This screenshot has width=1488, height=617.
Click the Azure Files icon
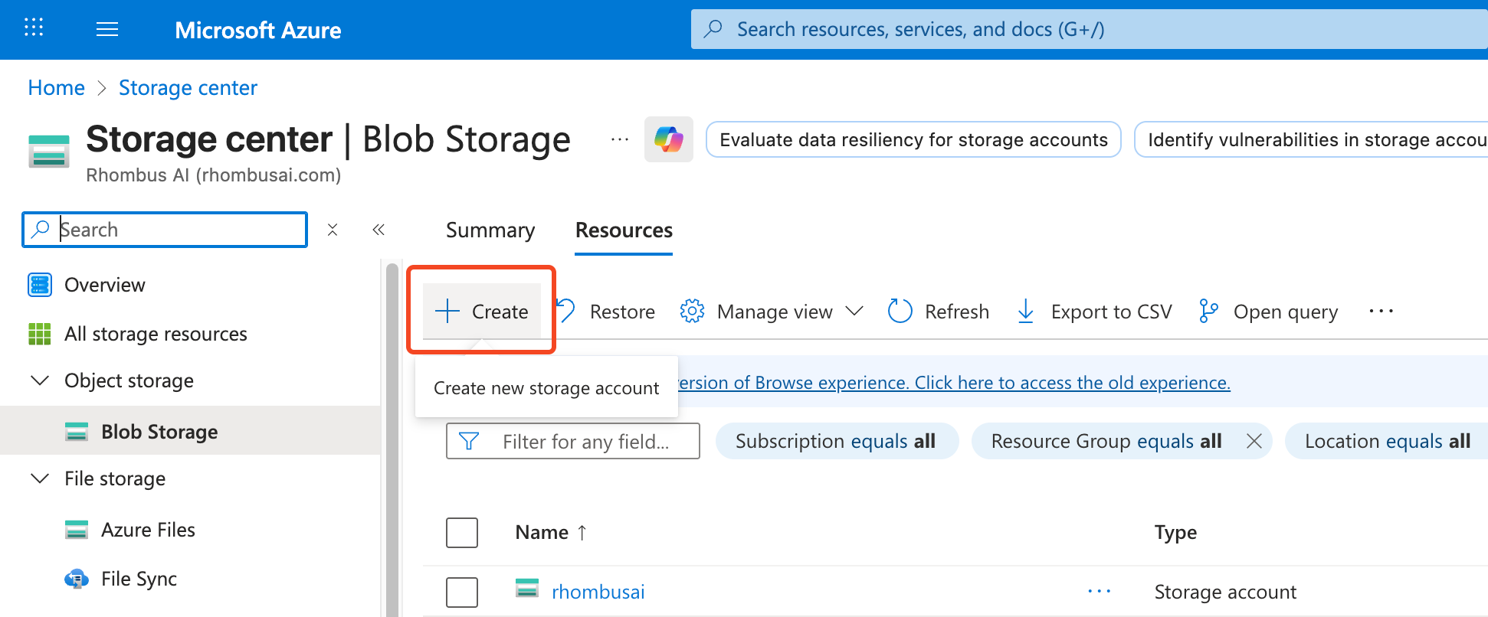(x=77, y=530)
